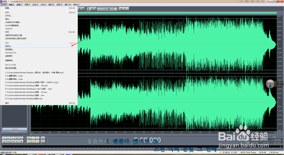Click the 77% circular floating widget

coord(270,84)
